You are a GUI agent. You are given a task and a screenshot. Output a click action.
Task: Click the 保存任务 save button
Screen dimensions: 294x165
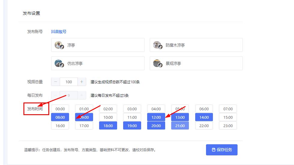(x=222, y=150)
